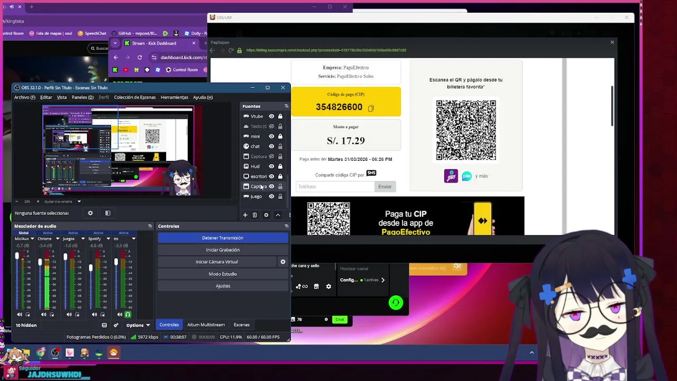This screenshot has height=381, width=677.
Task: Open the Archivo menu
Action: click(25, 97)
